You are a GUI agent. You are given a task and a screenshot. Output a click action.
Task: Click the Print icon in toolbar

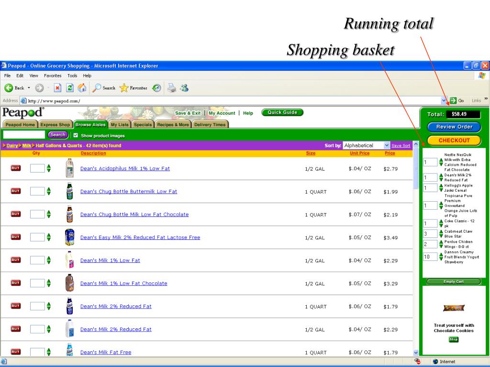tap(172, 88)
